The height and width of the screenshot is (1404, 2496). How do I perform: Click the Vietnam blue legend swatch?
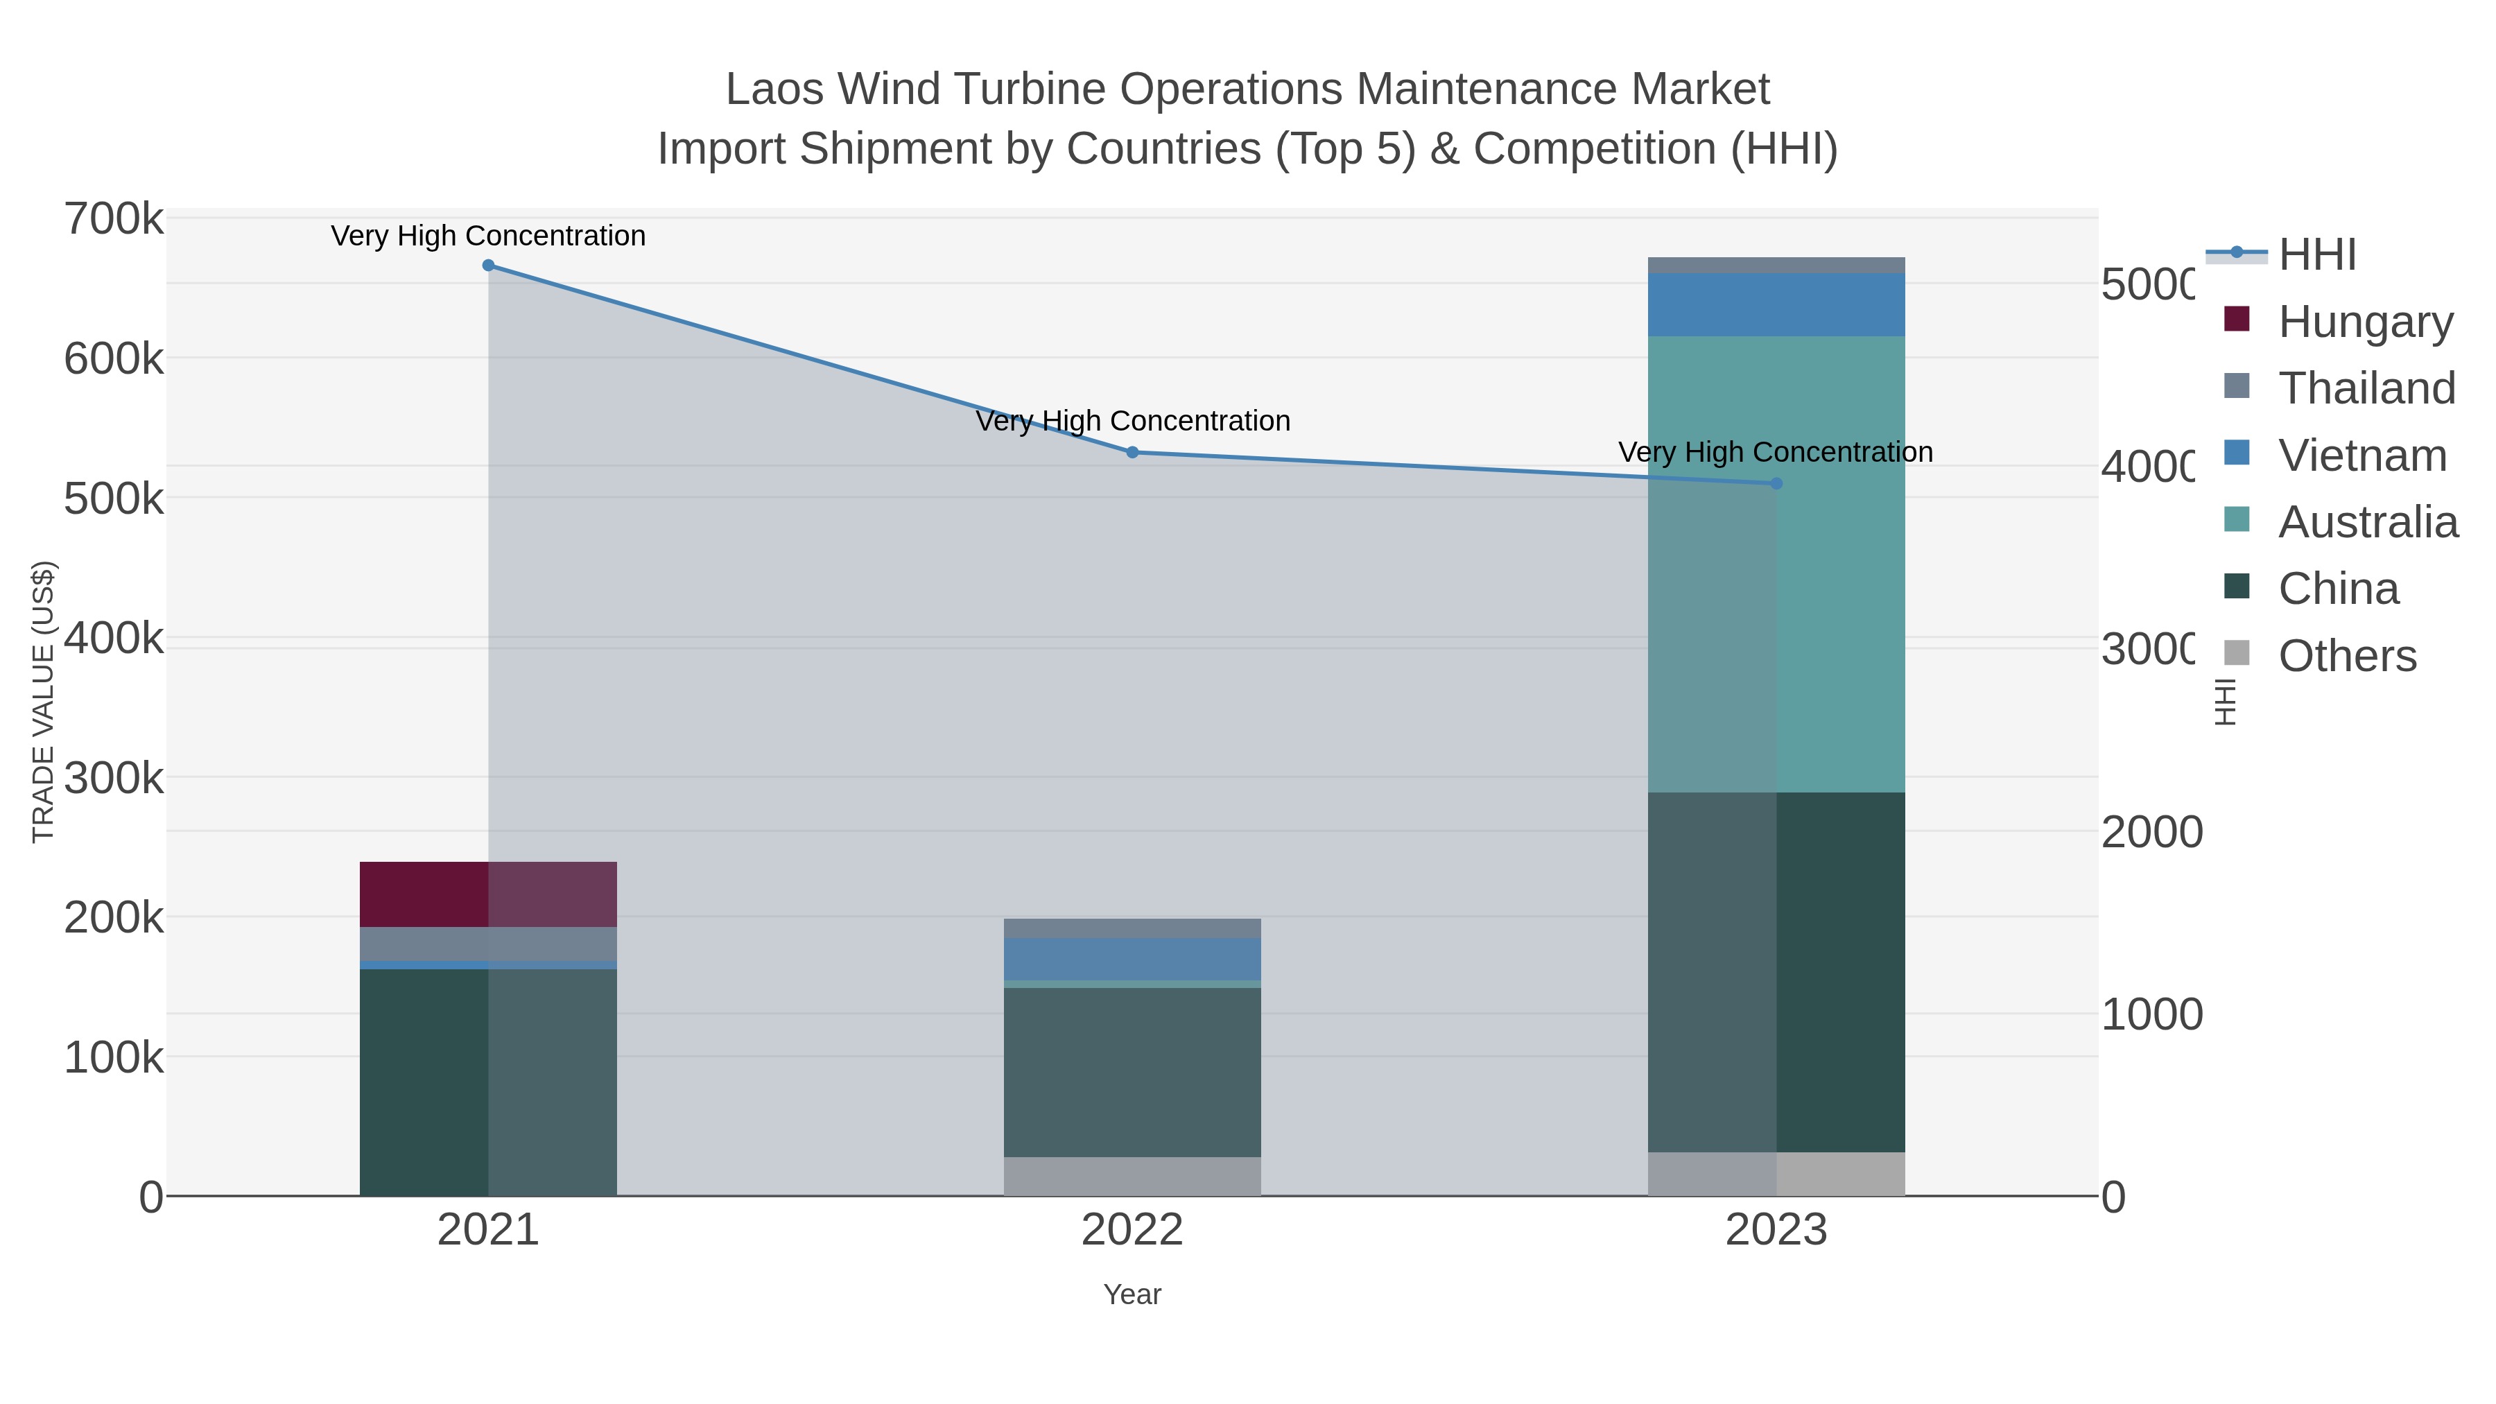tap(2236, 451)
